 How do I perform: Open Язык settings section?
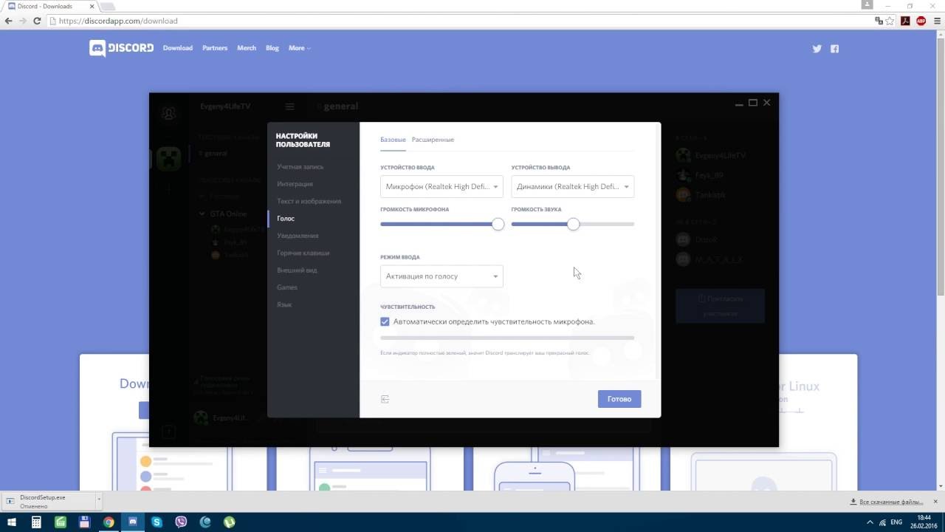[284, 304]
